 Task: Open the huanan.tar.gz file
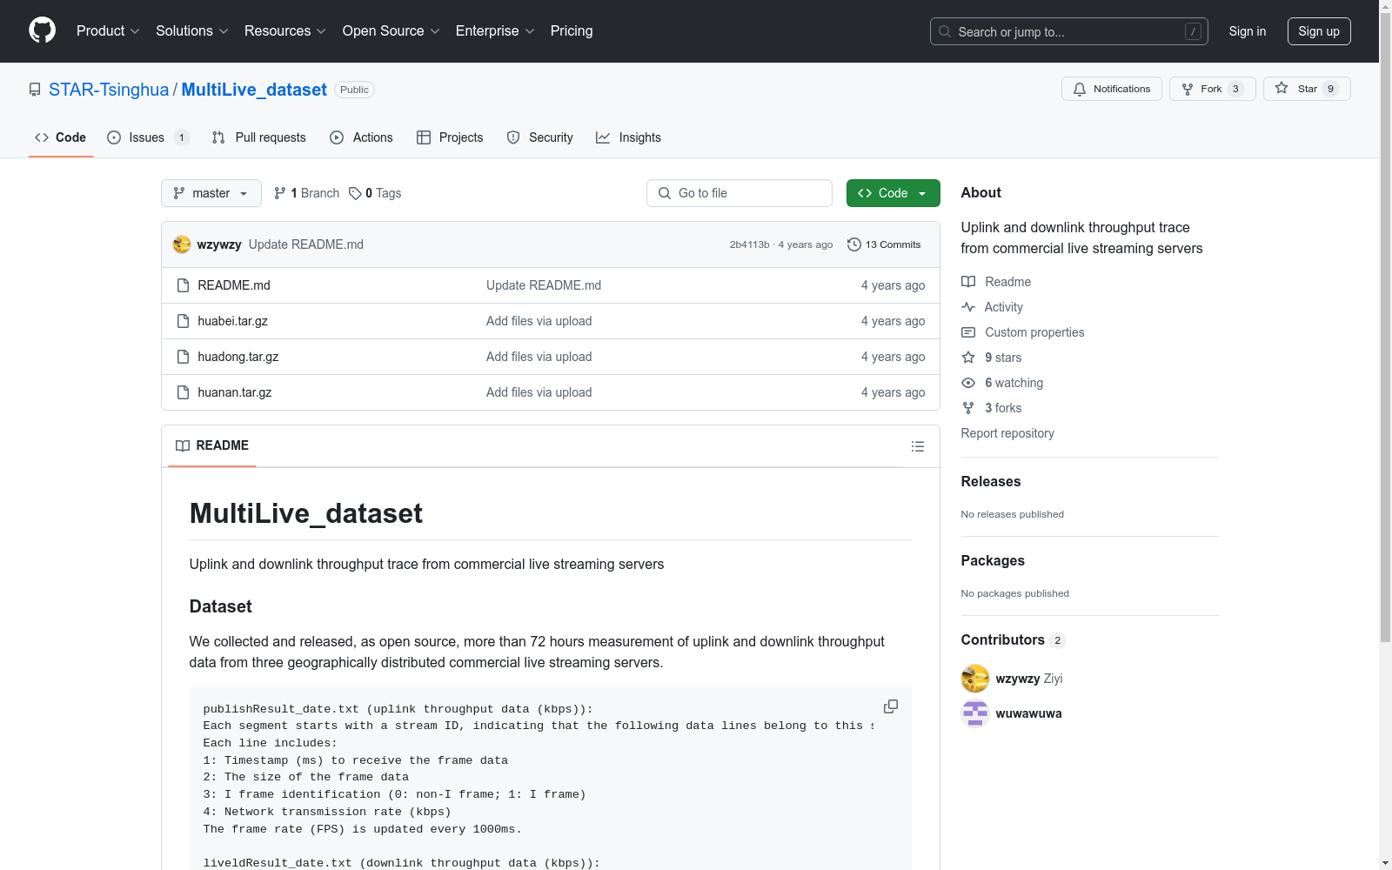[x=235, y=392]
